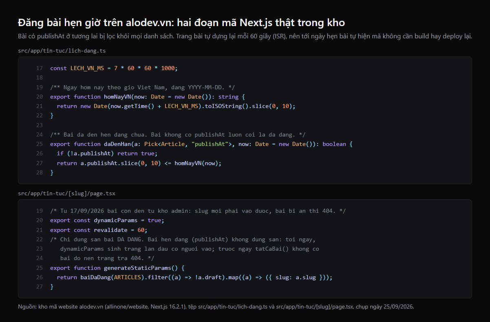Viewport: 490px width, 322px height.
Task: Click the source footnote beginning 'Nguồn: kho mã website'
Action: point(216,307)
